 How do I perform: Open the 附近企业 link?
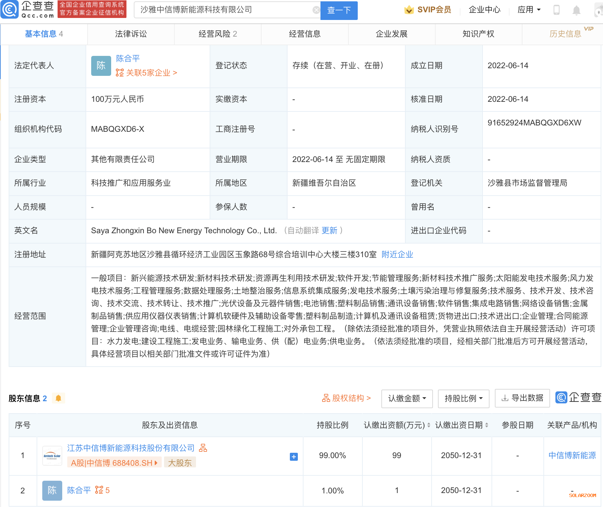pos(397,254)
